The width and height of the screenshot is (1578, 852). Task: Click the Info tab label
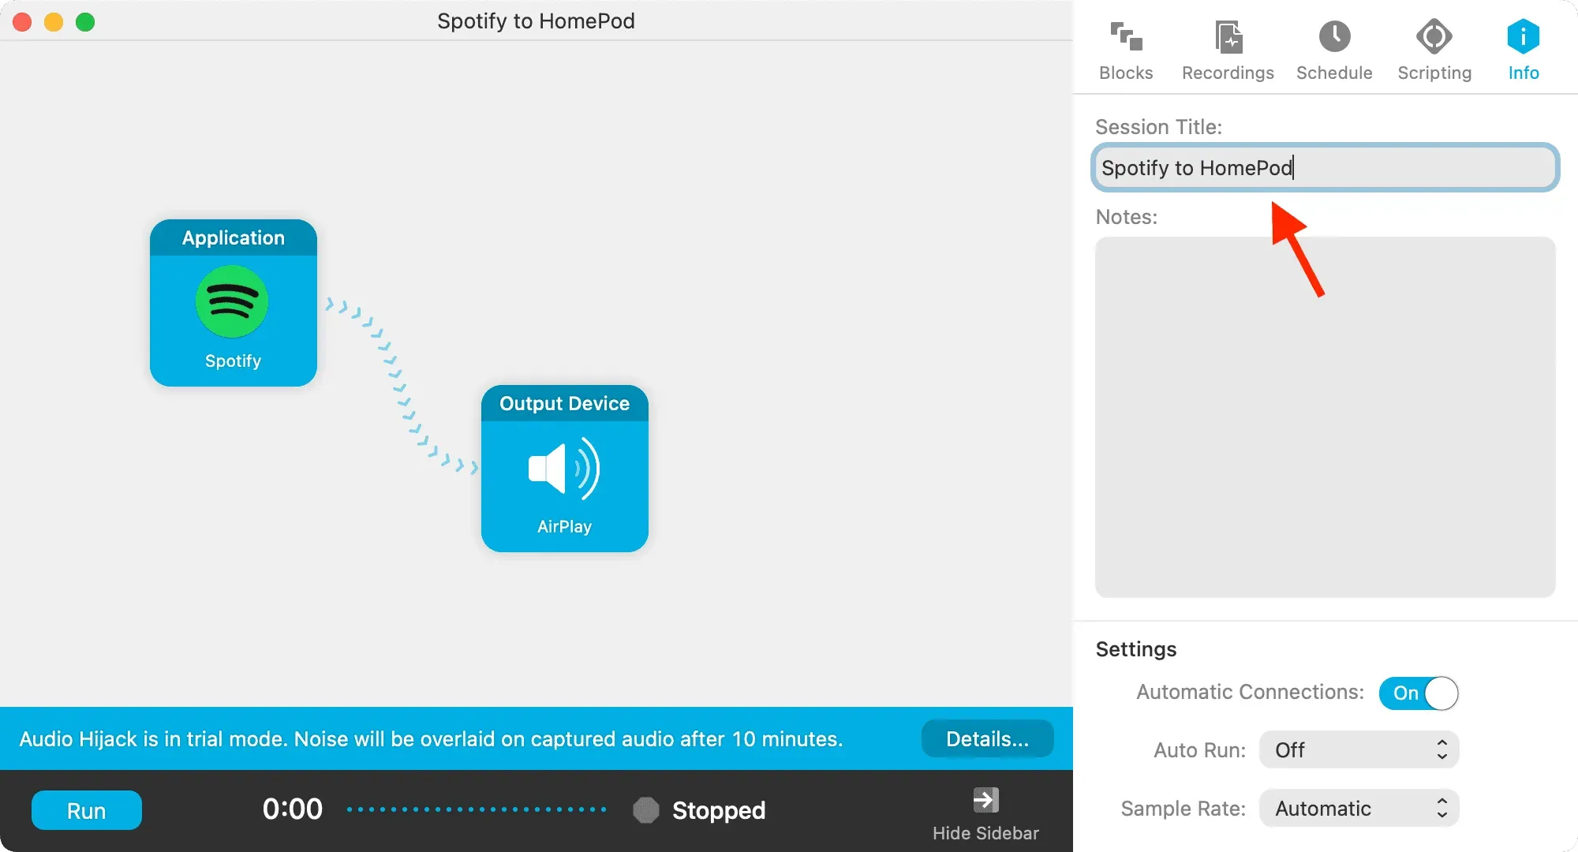point(1524,73)
